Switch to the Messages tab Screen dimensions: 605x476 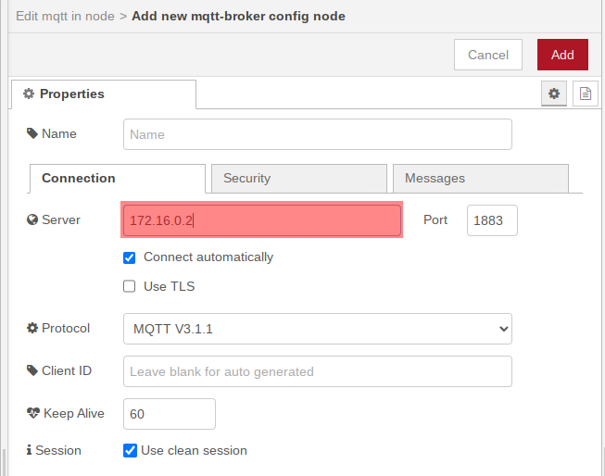(x=480, y=179)
